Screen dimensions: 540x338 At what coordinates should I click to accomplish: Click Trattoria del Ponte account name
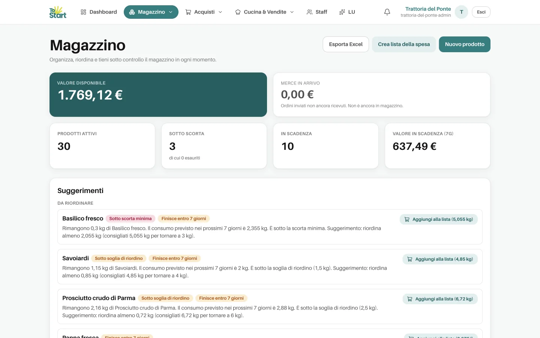pyautogui.click(x=428, y=9)
